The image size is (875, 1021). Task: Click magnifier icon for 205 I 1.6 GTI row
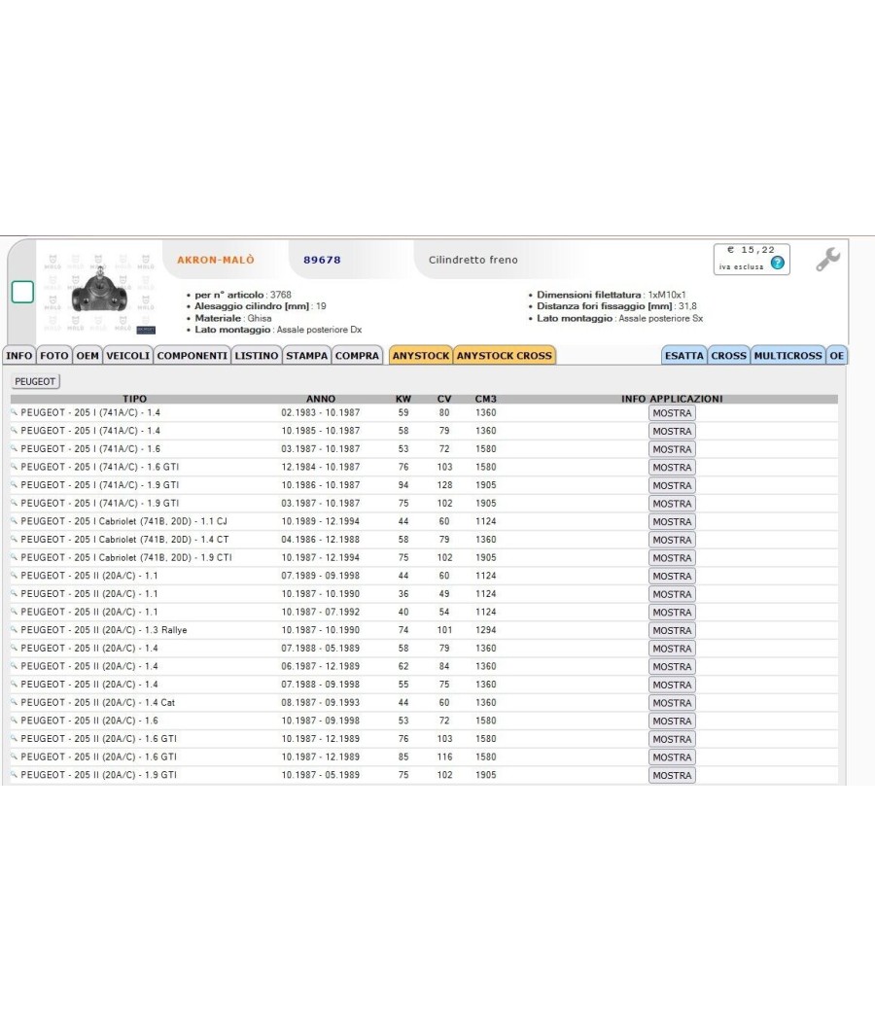[x=14, y=467]
